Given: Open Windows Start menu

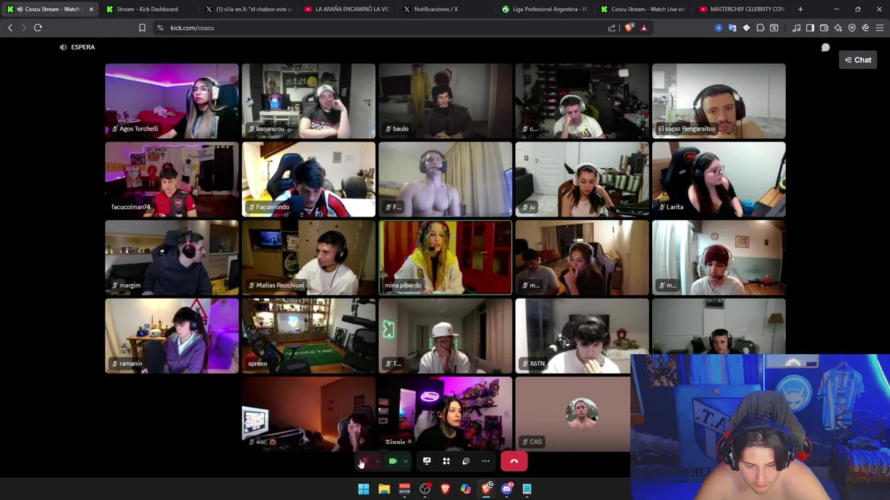Looking at the screenshot, I should (364, 490).
